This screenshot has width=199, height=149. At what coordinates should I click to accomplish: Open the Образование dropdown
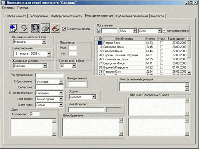[x=61, y=81]
